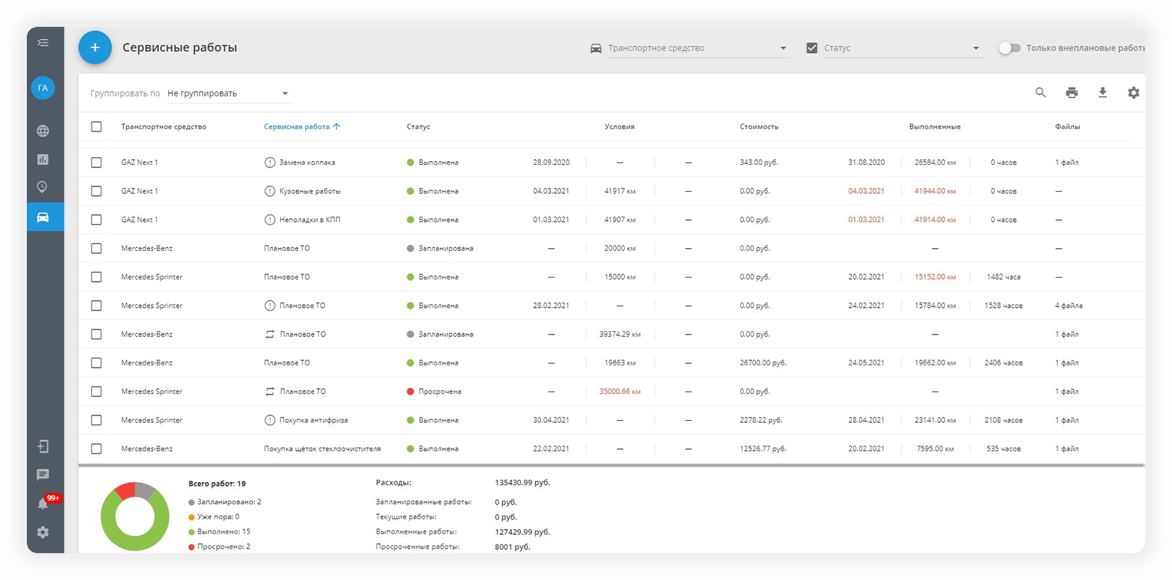This screenshot has height=580, width=1172.
Task: Toggle the Статус filter checkbox
Action: point(812,48)
